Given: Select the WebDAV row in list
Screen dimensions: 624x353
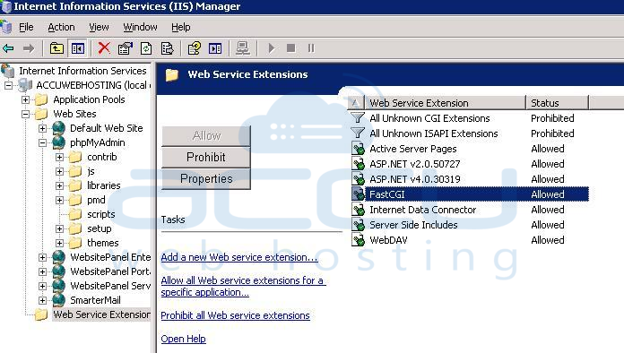Looking at the screenshot, I should (470, 240).
